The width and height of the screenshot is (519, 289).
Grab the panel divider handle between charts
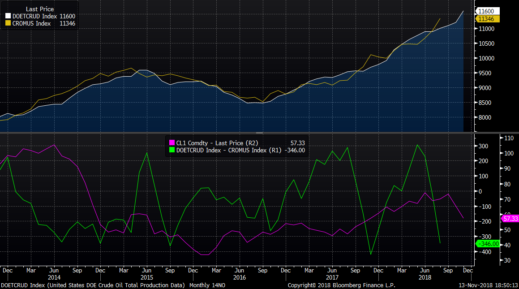[x=259, y=133]
